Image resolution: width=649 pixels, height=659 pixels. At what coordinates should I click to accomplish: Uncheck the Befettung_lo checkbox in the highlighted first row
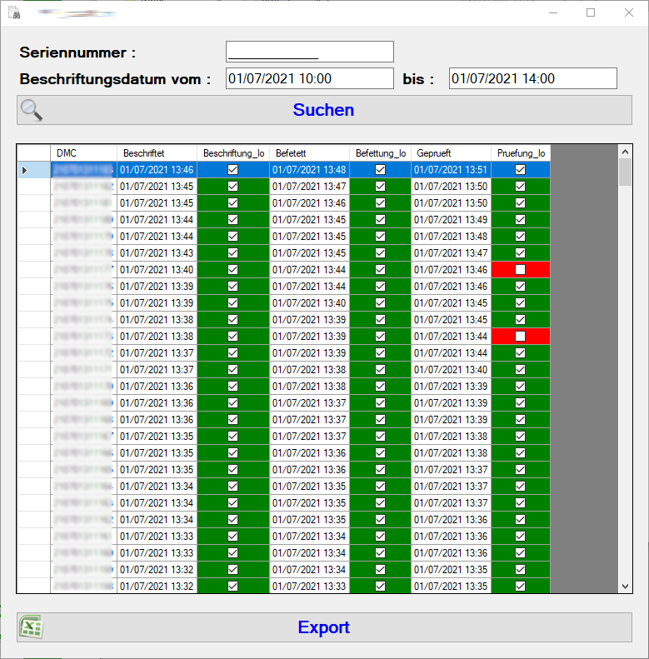(380, 170)
